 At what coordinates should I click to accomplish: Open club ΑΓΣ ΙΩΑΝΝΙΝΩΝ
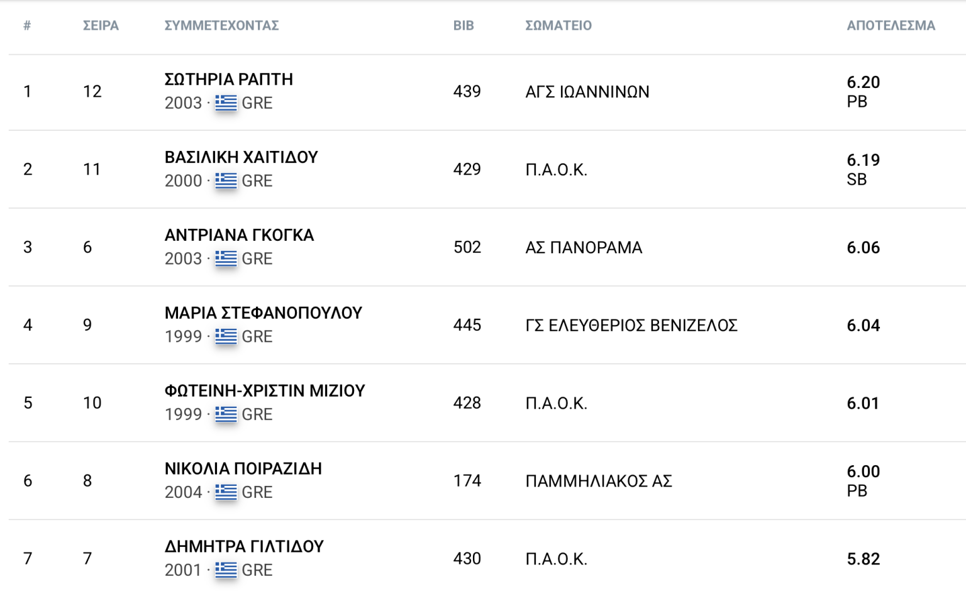point(587,92)
